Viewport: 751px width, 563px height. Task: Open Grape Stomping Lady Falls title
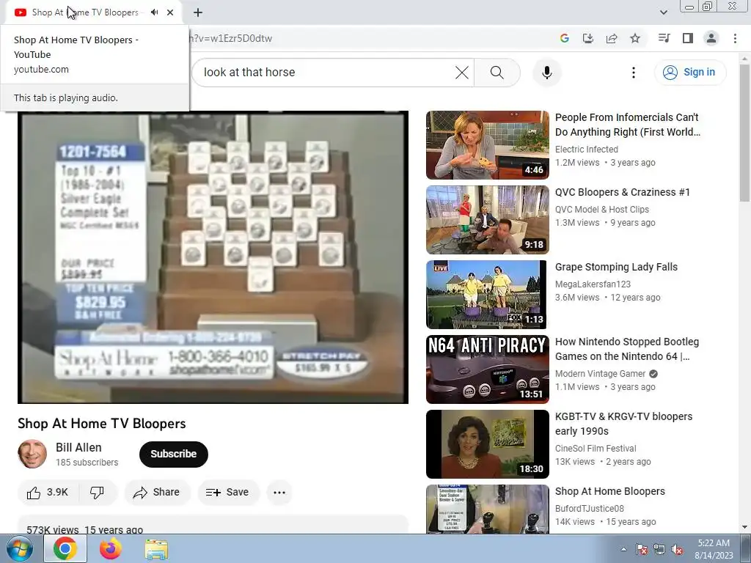tap(616, 267)
